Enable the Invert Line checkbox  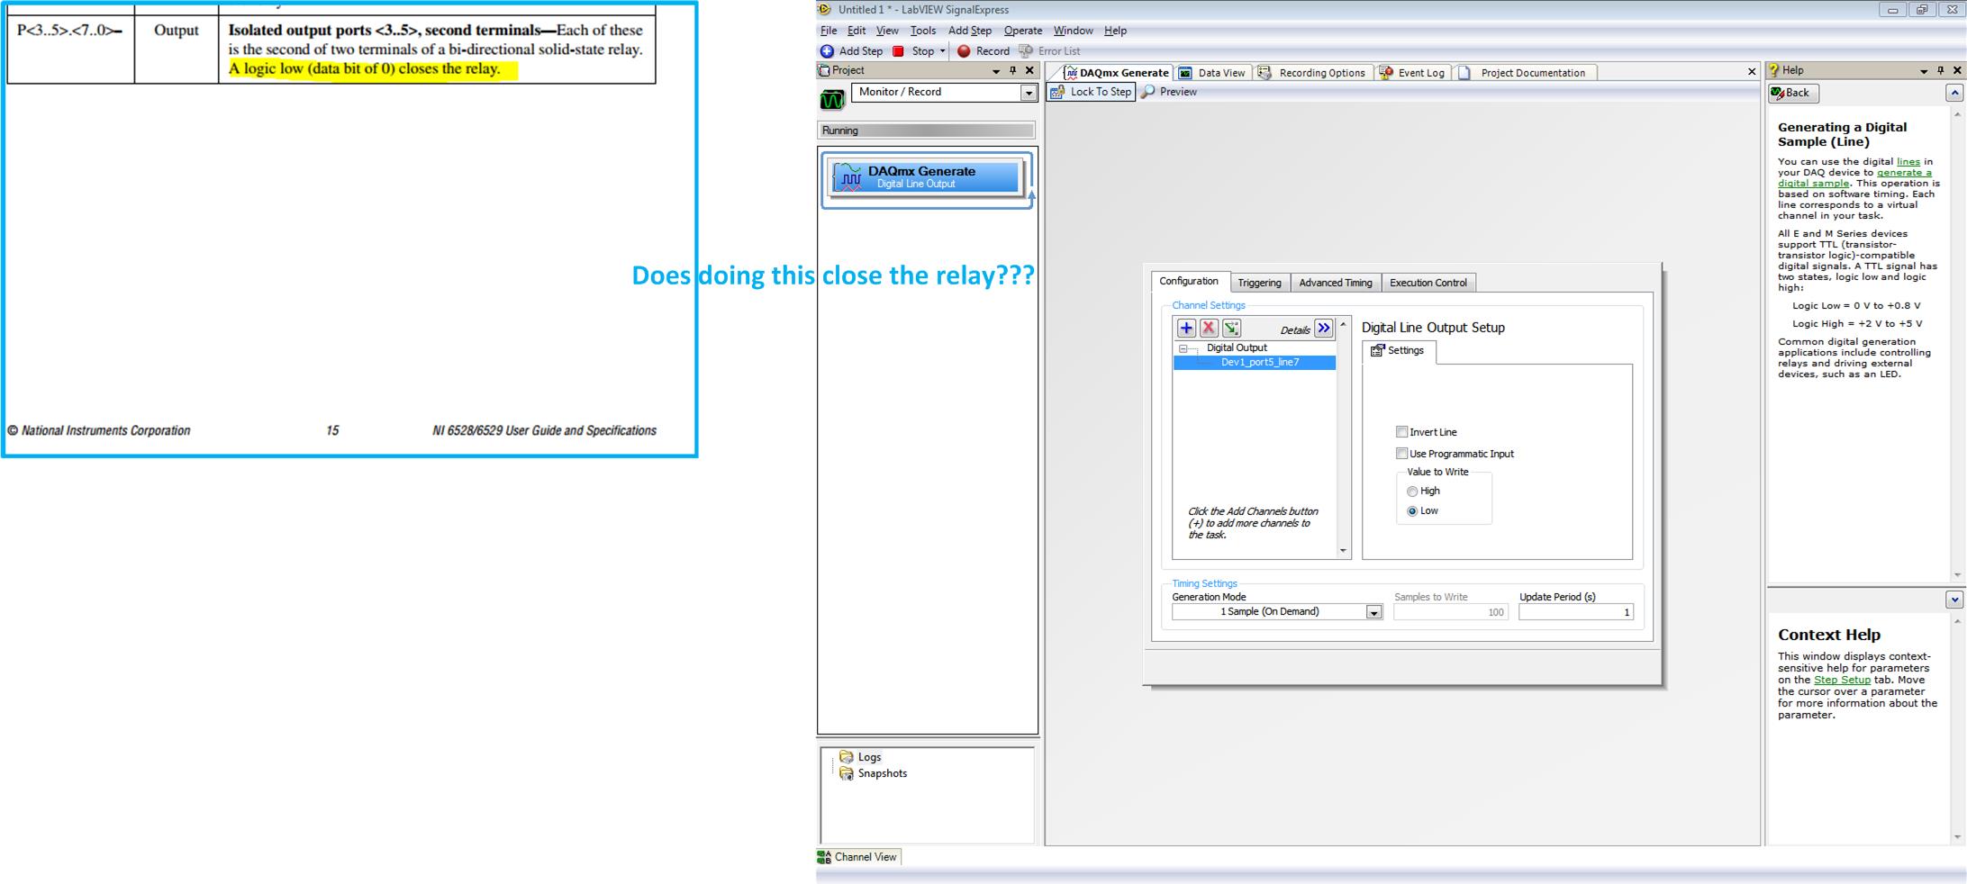click(x=1401, y=432)
